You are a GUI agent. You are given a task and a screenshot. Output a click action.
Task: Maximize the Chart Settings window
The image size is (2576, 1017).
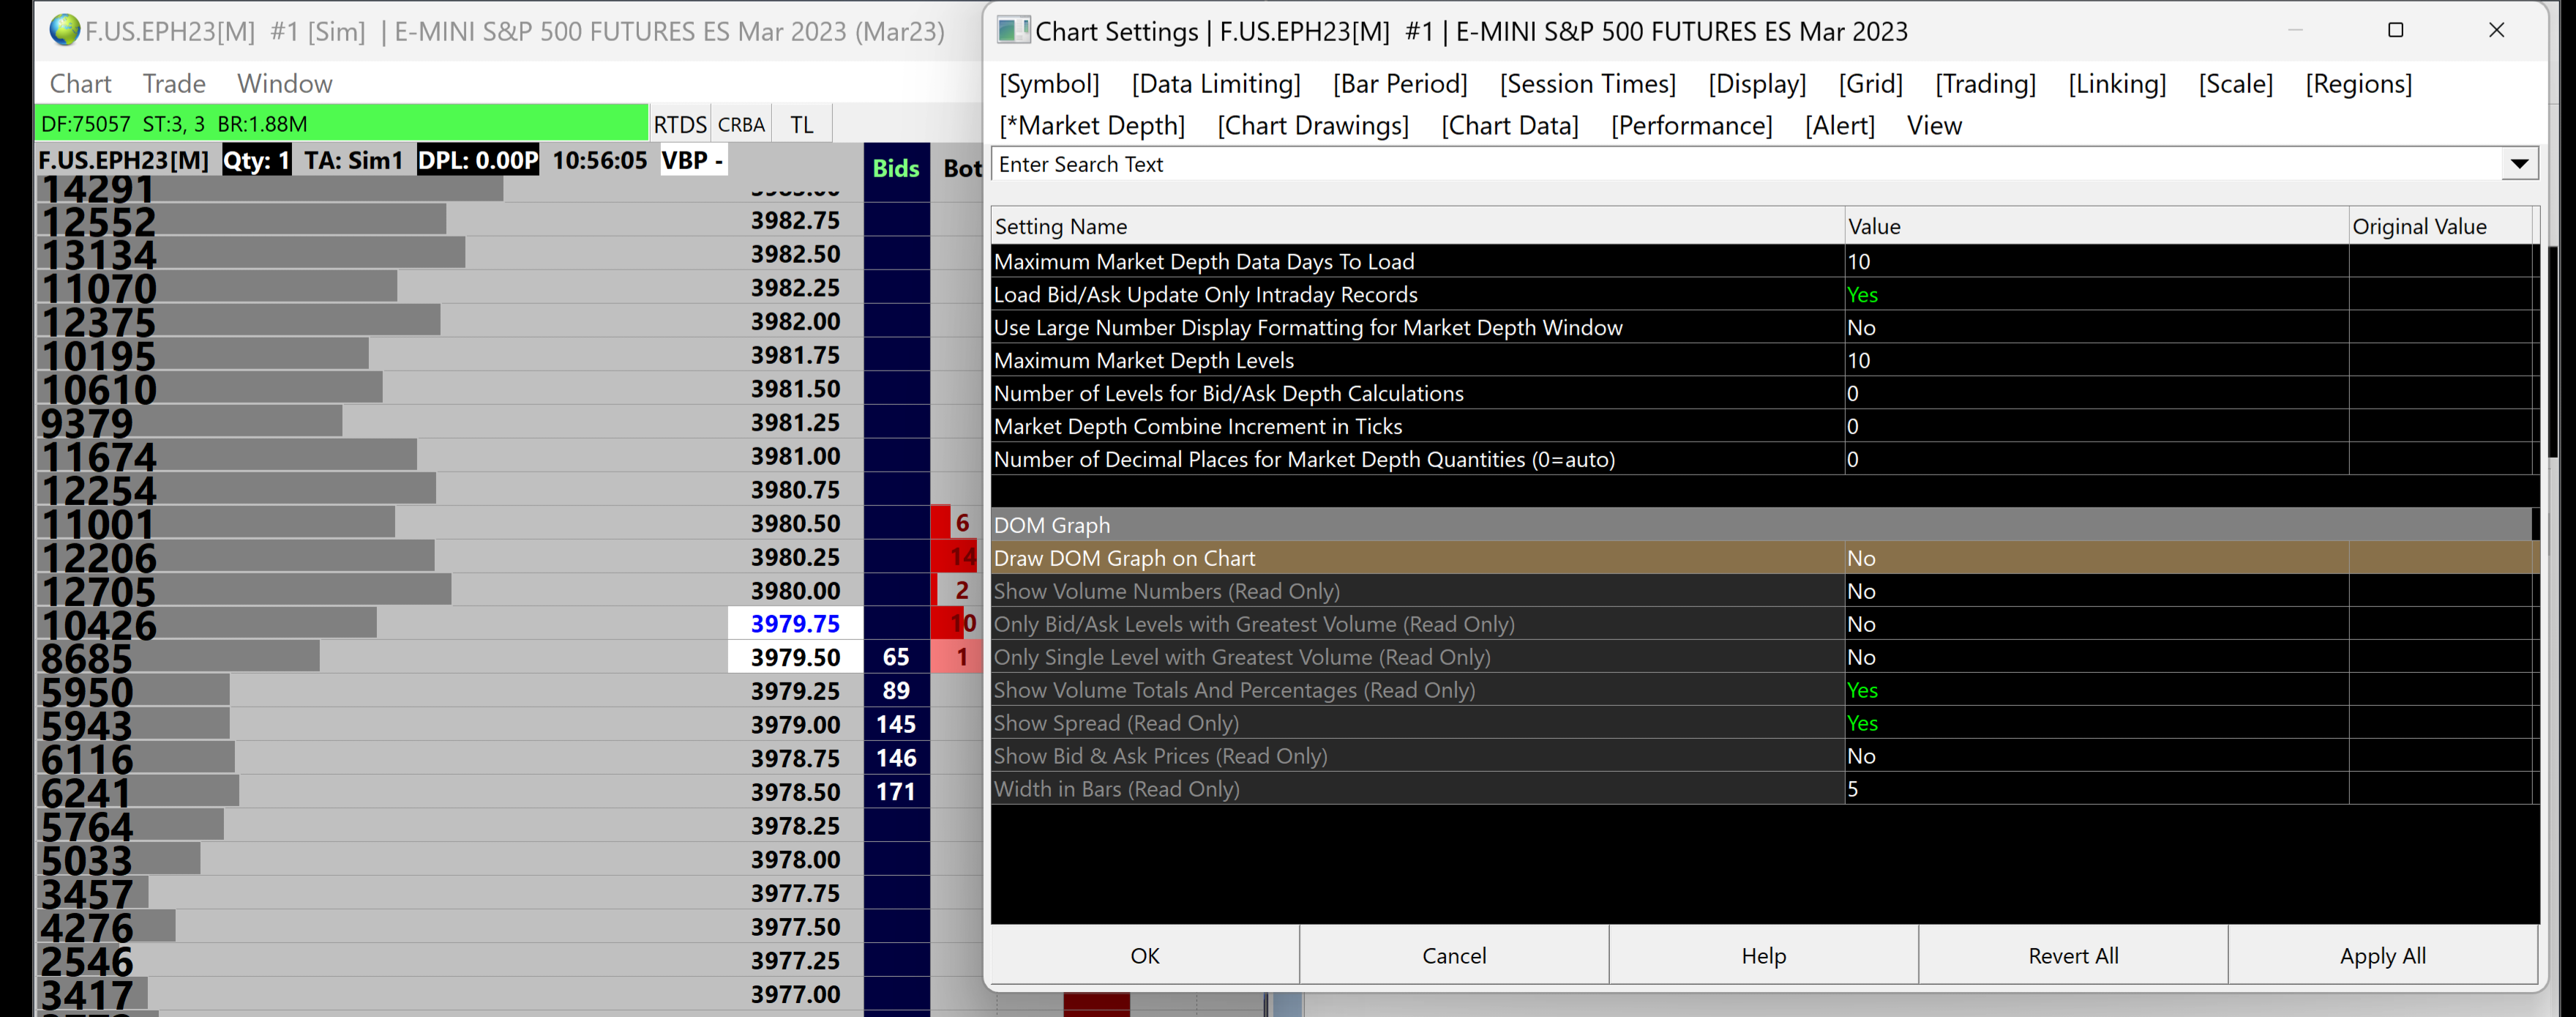pos(2395,30)
